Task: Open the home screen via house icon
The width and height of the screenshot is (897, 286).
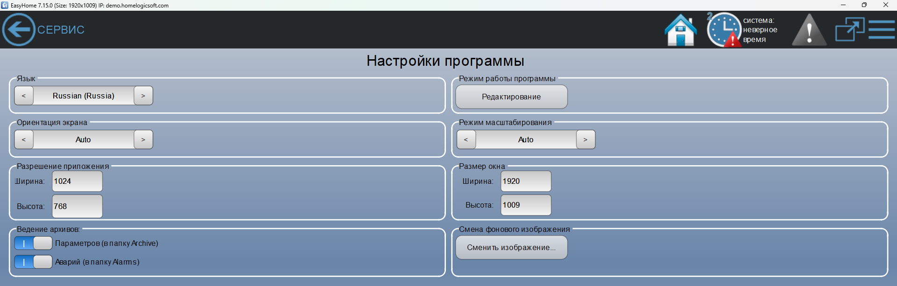Action: [681, 30]
